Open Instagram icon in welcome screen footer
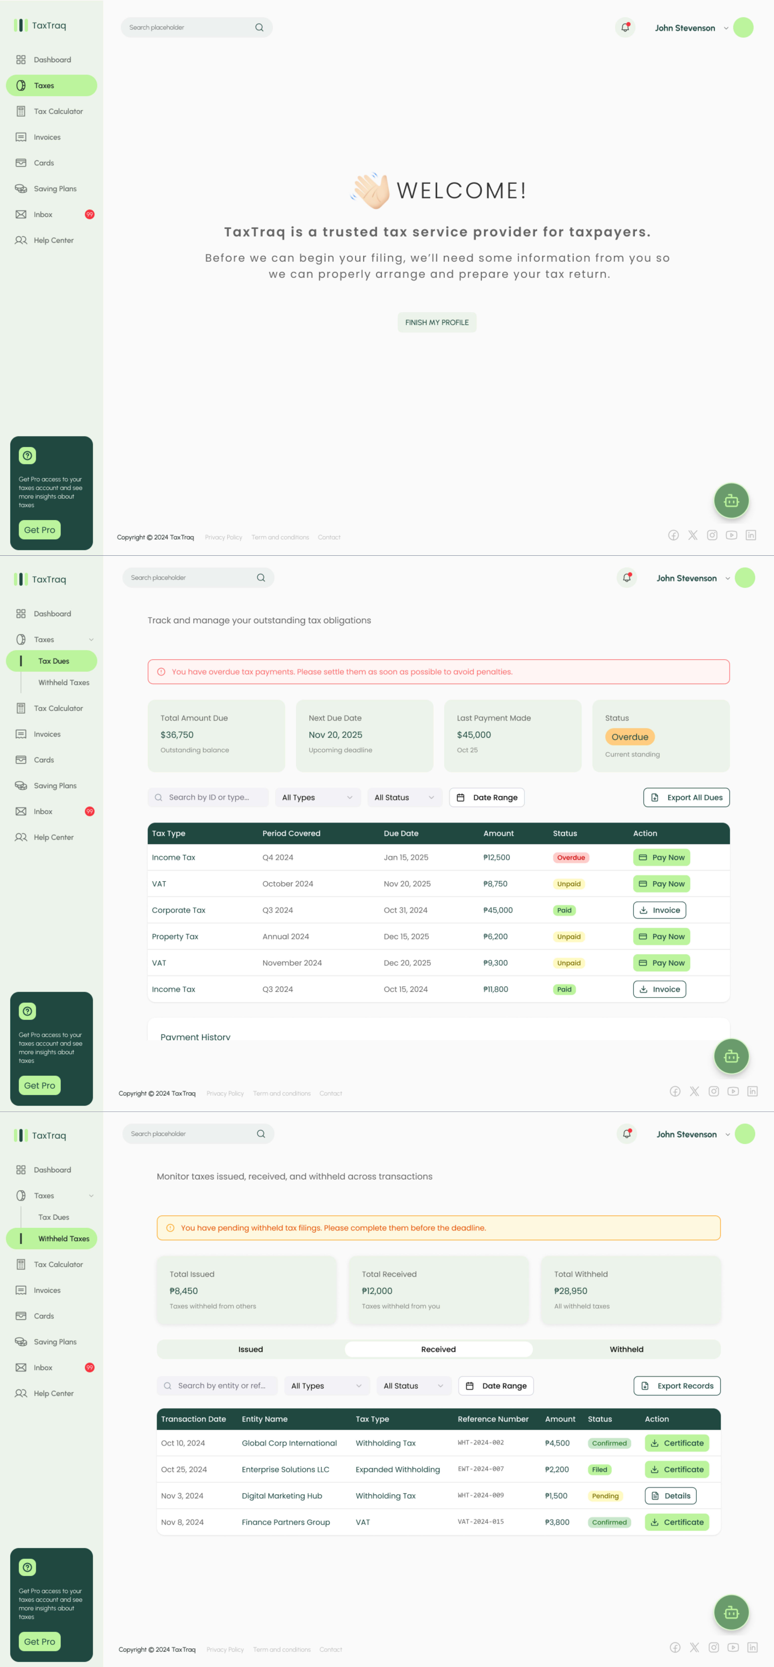 (712, 535)
